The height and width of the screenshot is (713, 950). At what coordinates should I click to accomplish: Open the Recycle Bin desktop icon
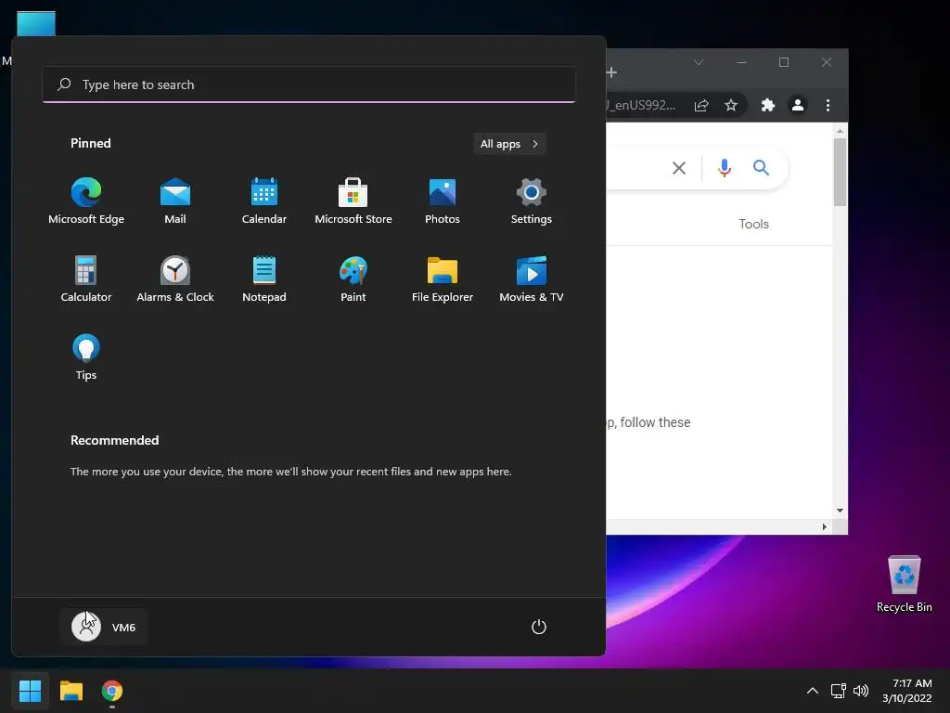coord(904,584)
